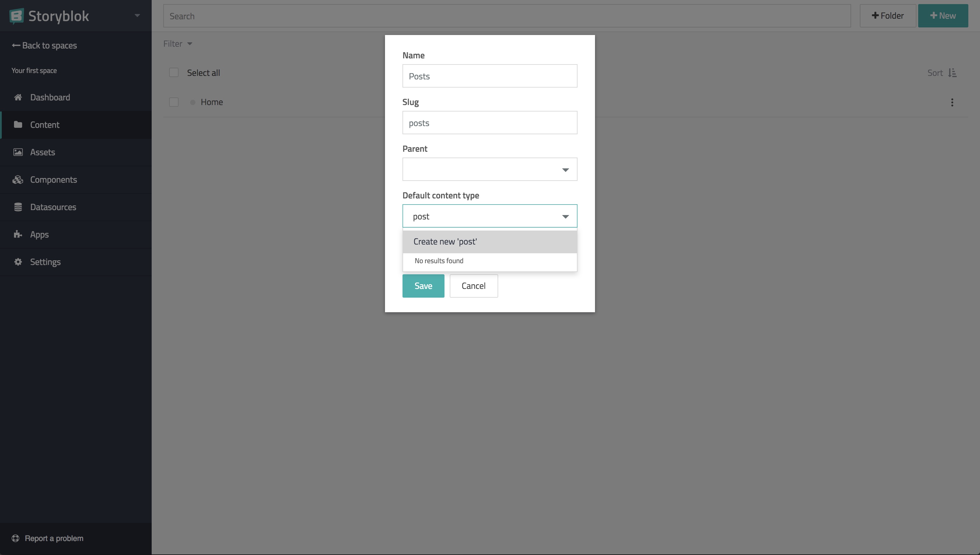Open the Dashboard section
The height and width of the screenshot is (555, 980).
pyautogui.click(x=50, y=97)
